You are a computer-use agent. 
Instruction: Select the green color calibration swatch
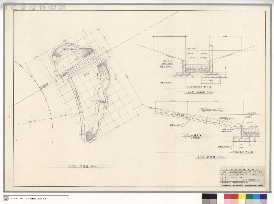point(249,197)
